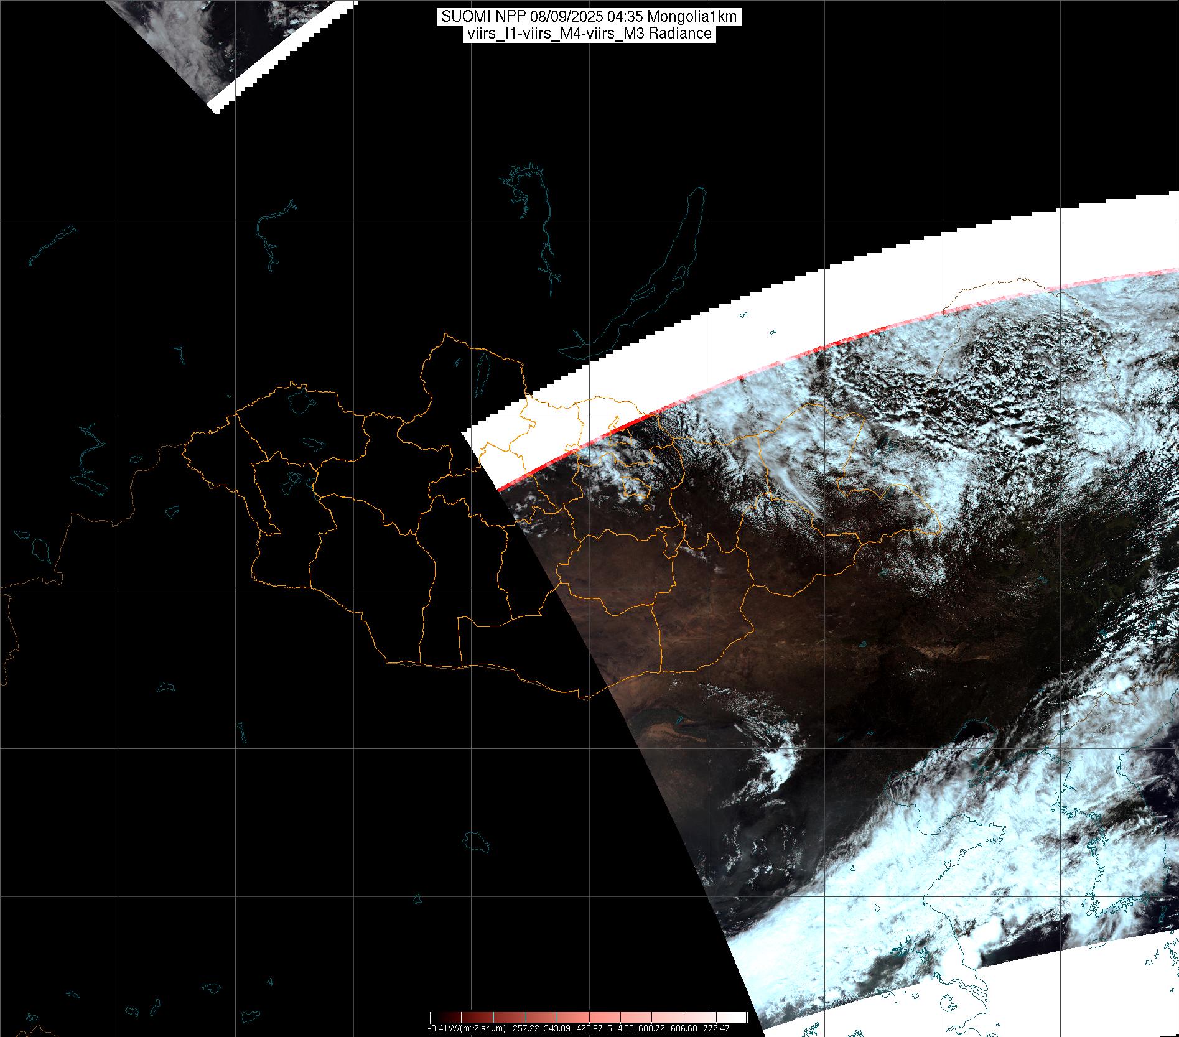Screen dimensions: 1179x1037
Task: Click the -0.41W/(m^2.sr.um) units label
Action: pyautogui.click(x=466, y=1028)
